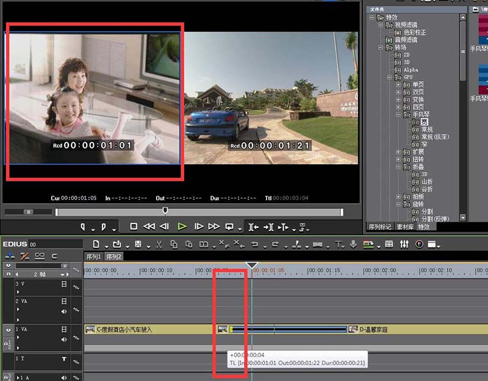This screenshot has width=488, height=381.
Task: Switch to the 序列2 sequence tab
Action: pyautogui.click(x=113, y=256)
